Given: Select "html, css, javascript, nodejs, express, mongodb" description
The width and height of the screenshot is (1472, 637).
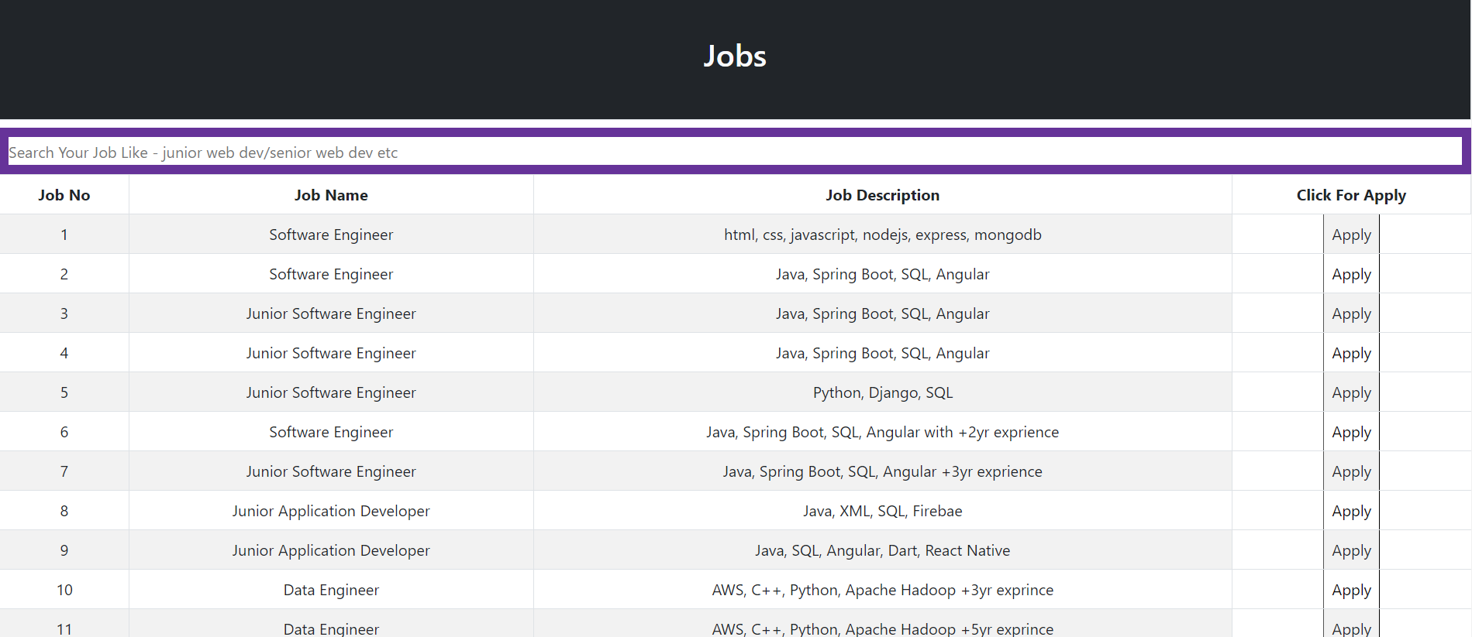Looking at the screenshot, I should [882, 235].
